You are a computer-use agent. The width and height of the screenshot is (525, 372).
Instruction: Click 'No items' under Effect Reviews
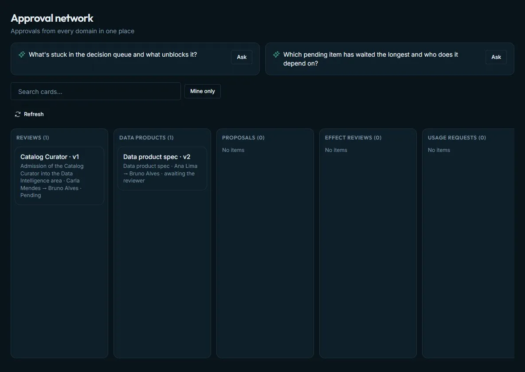[x=336, y=150]
